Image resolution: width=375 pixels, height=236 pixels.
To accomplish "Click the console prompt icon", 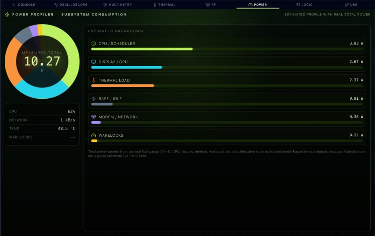I will pyautogui.click(x=14, y=4).
